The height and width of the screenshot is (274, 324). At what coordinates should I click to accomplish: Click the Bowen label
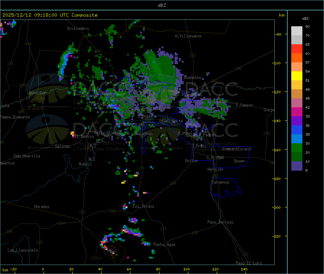pos(239,161)
